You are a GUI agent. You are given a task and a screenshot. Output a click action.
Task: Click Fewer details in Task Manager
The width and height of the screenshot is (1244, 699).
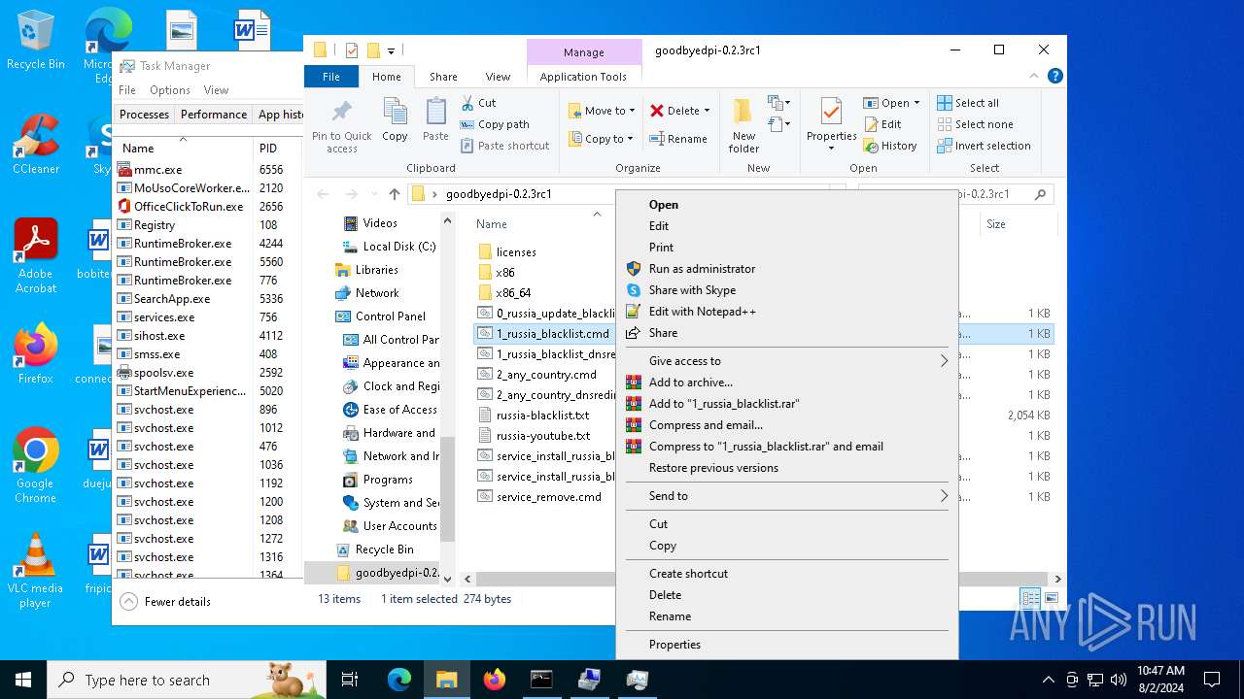pos(166,602)
